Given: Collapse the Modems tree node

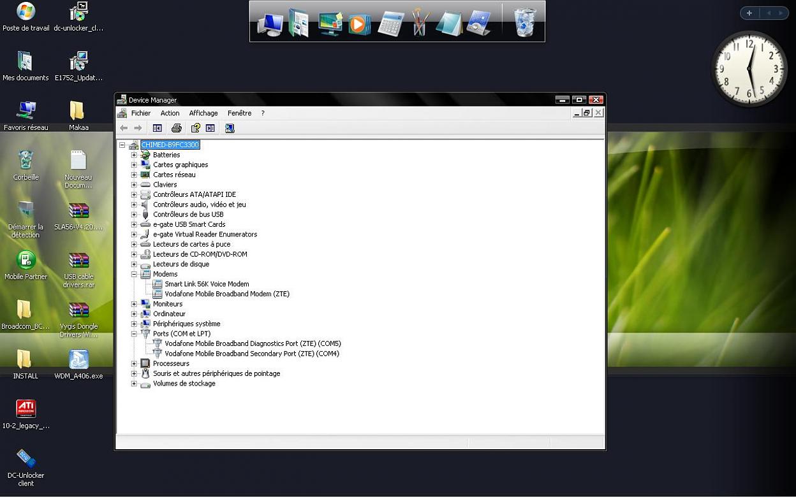Looking at the screenshot, I should [x=134, y=274].
